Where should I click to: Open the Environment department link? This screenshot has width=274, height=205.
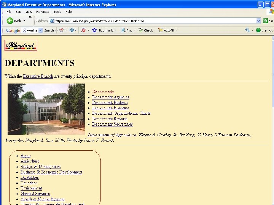31,188
